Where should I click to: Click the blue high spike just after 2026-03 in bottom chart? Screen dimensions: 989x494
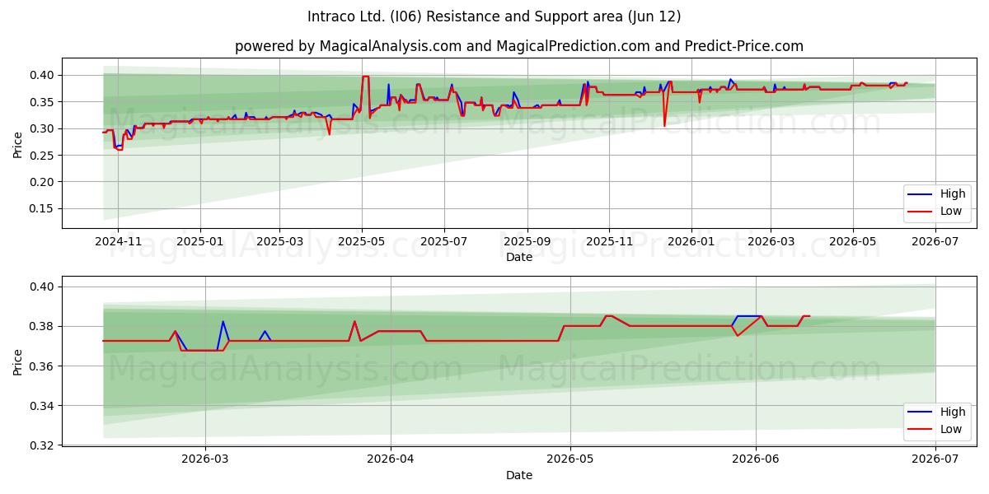point(223,322)
